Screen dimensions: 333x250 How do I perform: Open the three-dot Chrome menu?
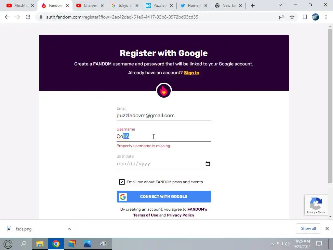point(326,17)
